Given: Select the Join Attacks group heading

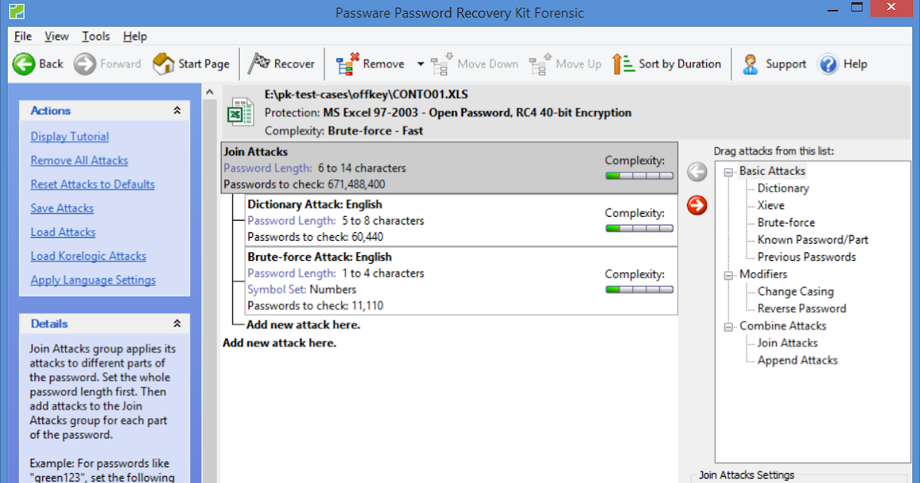Looking at the screenshot, I should coord(255,152).
